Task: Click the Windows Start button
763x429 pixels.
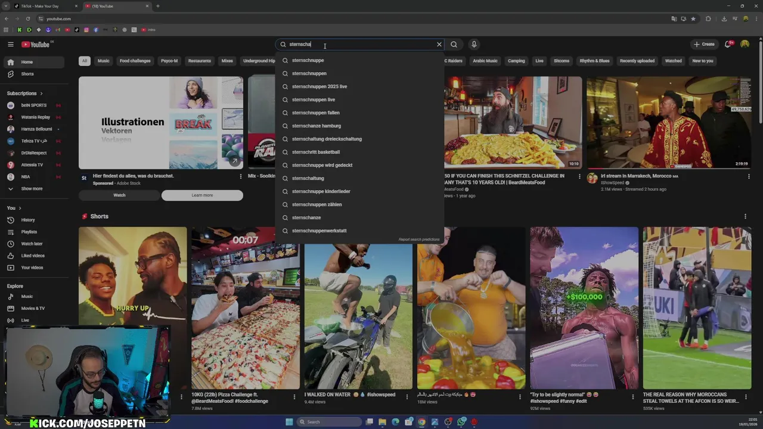Action: click(289, 422)
